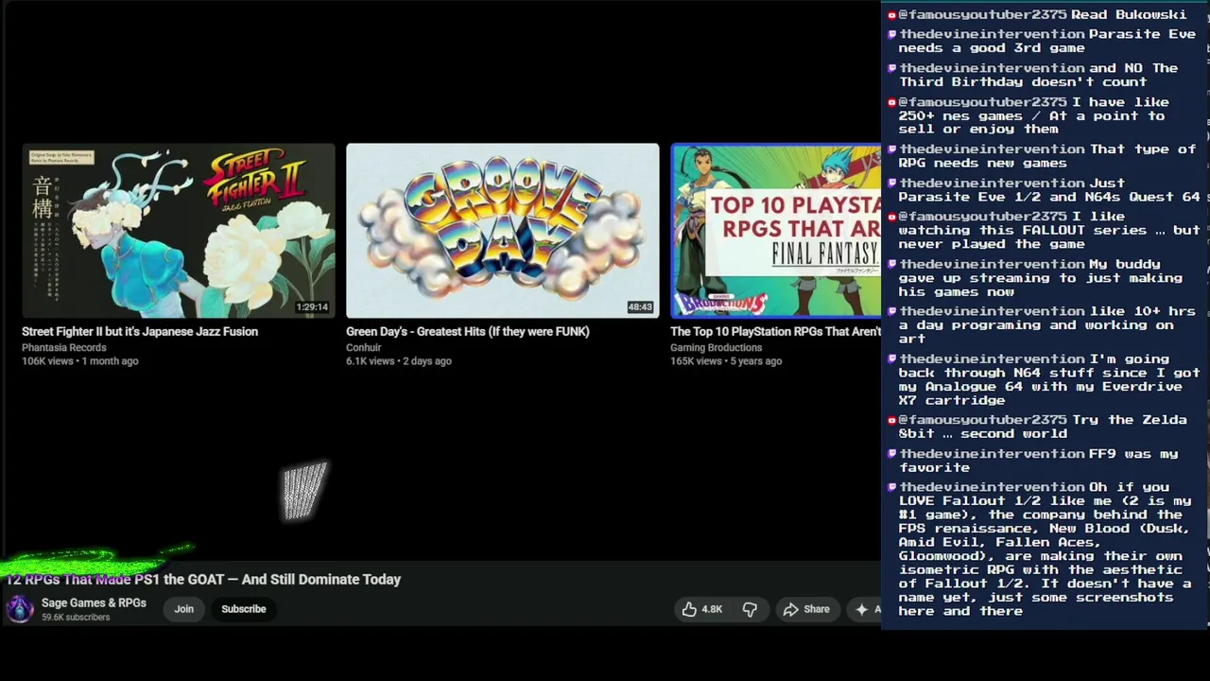Visit Phantasia Records channel
1210x681 pixels.
click(x=64, y=347)
